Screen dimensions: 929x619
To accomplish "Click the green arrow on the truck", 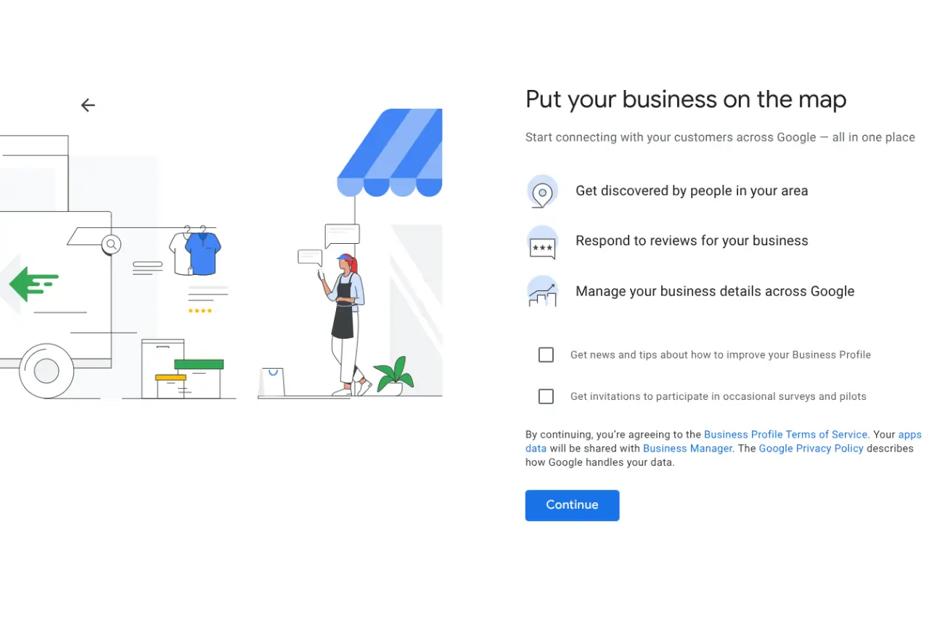I will pyautogui.click(x=33, y=282).
